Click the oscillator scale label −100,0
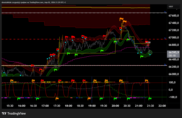 [x=173, y=97]
